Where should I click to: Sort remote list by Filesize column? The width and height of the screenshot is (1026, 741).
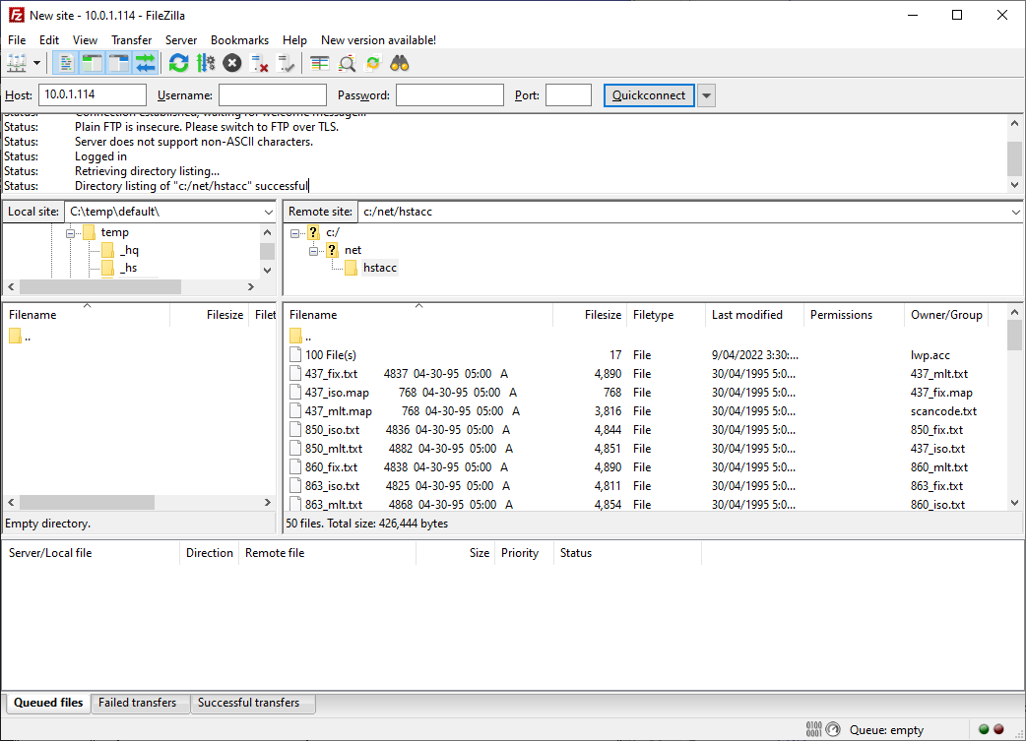tap(590, 315)
